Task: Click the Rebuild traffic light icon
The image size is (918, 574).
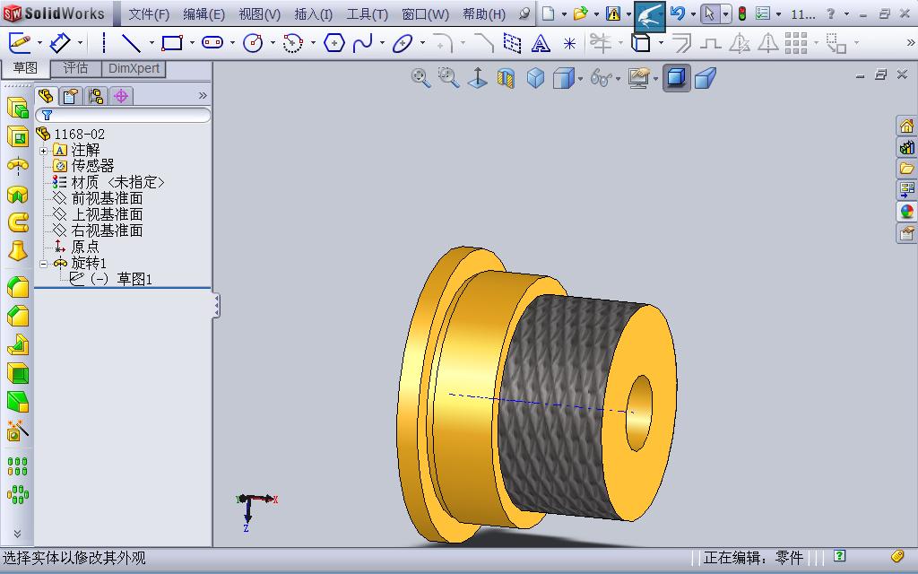Action: coord(741,14)
